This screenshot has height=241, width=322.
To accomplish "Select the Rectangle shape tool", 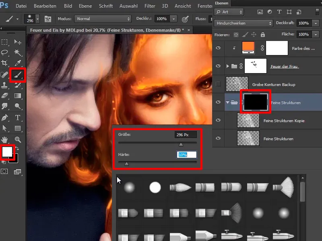I will click(x=18, y=128).
